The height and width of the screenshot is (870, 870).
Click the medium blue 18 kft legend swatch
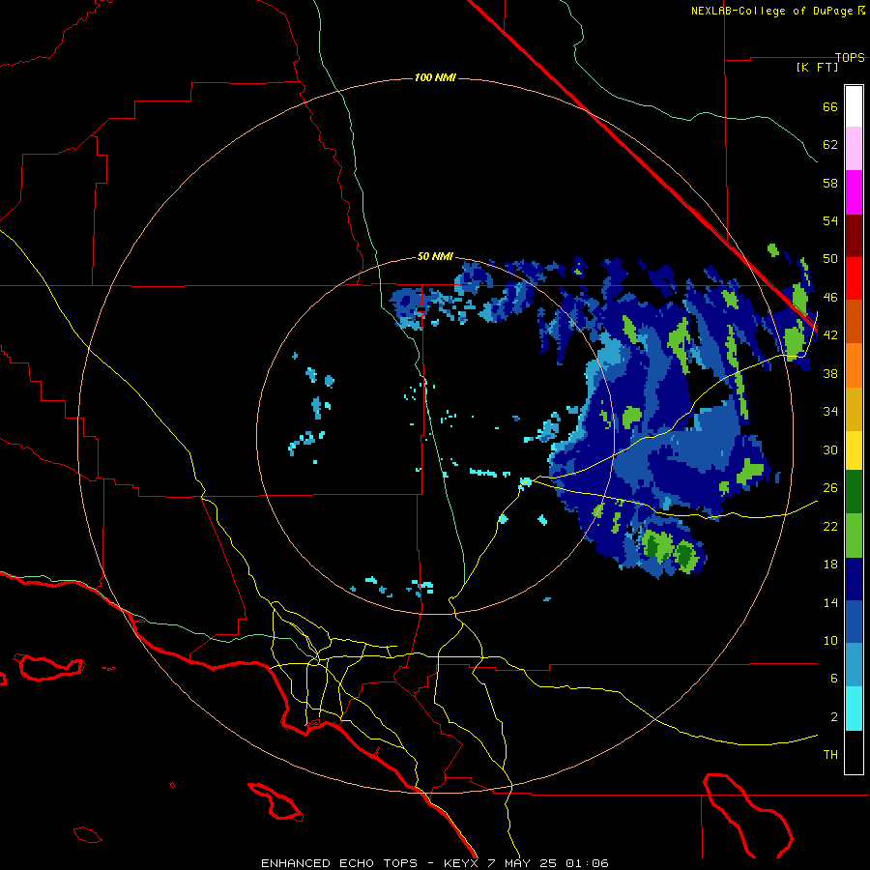pos(854,623)
